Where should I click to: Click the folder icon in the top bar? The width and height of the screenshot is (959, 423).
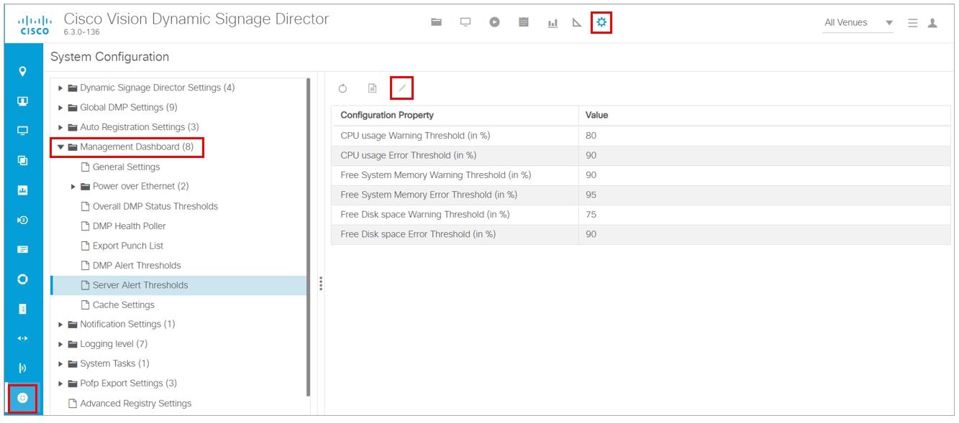pyautogui.click(x=436, y=22)
